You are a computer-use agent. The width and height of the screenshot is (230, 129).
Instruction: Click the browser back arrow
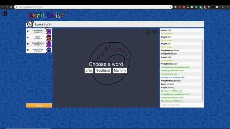coord(3,7)
